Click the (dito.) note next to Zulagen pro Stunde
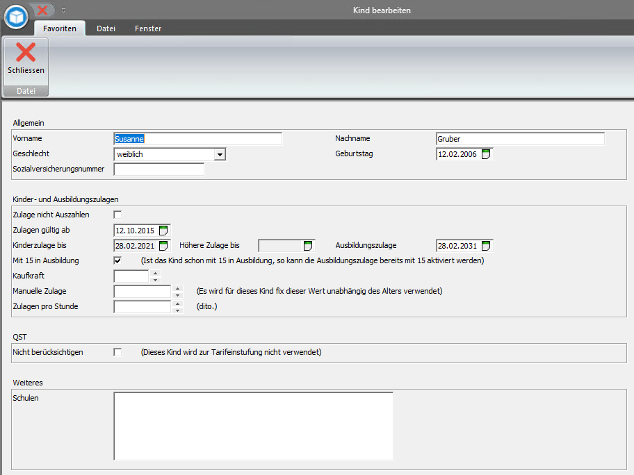 click(206, 306)
